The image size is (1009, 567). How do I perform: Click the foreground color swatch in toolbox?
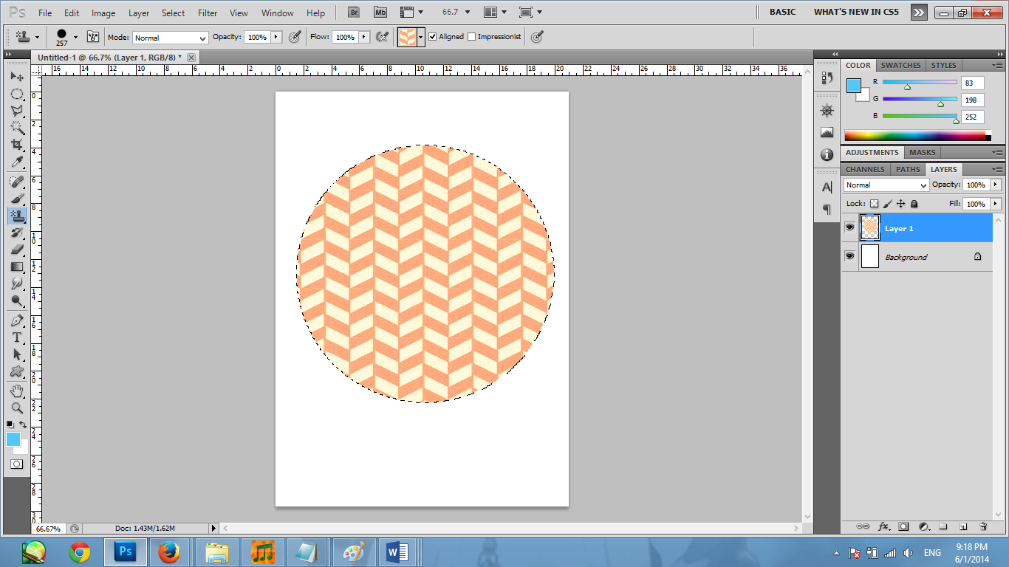tap(13, 439)
